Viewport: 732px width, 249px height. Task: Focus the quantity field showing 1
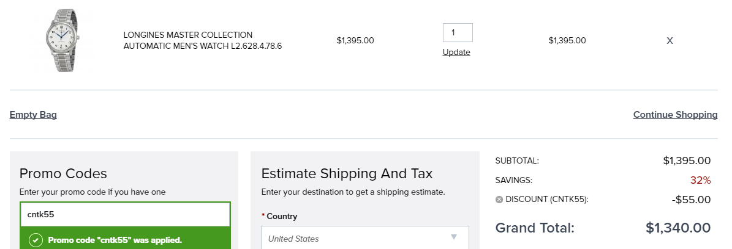458,32
